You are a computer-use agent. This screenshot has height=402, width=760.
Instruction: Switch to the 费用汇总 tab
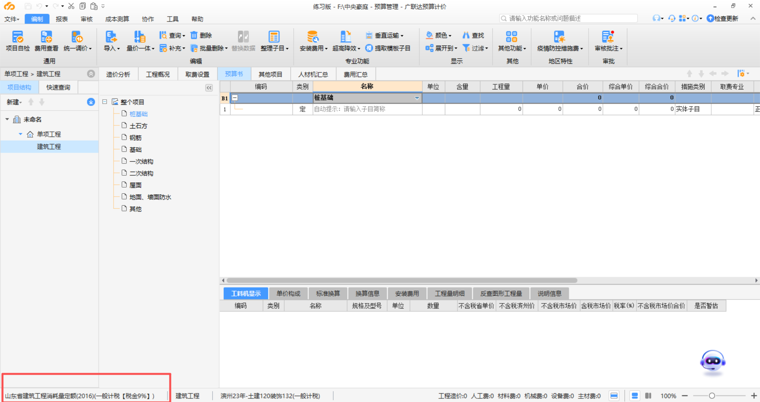tap(355, 74)
